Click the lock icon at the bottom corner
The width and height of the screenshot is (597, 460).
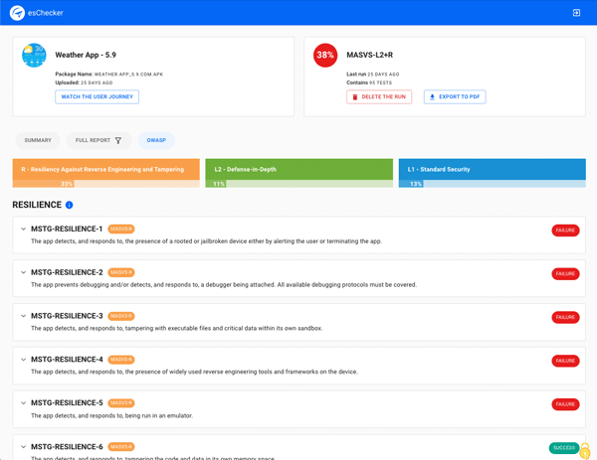point(585,451)
